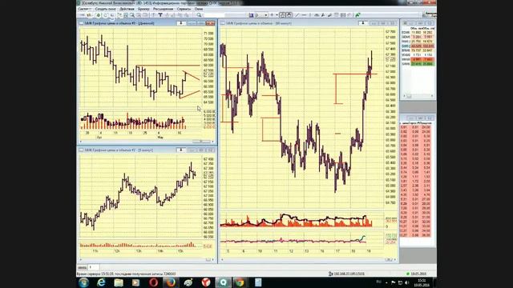Click the pin icon on 60-minute chart titlebar

point(362,23)
